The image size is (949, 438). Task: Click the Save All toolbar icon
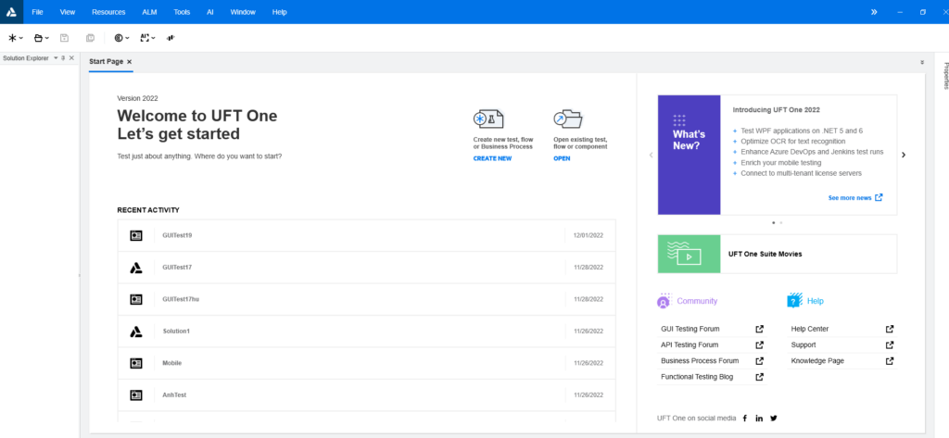(x=90, y=38)
